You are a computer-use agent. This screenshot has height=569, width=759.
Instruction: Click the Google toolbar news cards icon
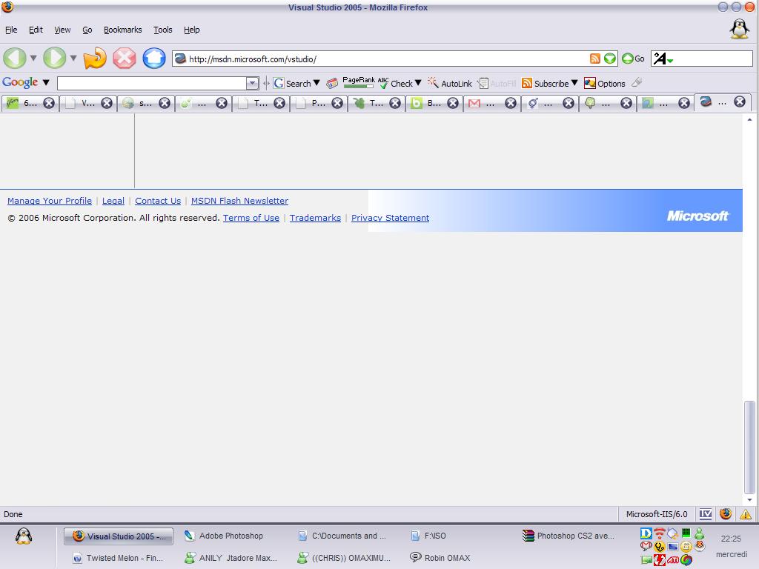(332, 83)
